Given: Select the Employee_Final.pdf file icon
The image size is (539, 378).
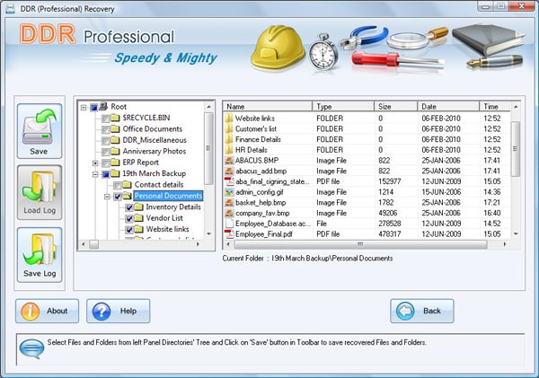Looking at the screenshot, I should [x=229, y=233].
